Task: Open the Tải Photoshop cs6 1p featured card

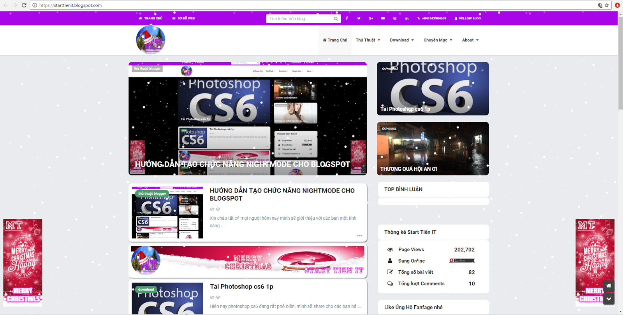Action: [433, 89]
